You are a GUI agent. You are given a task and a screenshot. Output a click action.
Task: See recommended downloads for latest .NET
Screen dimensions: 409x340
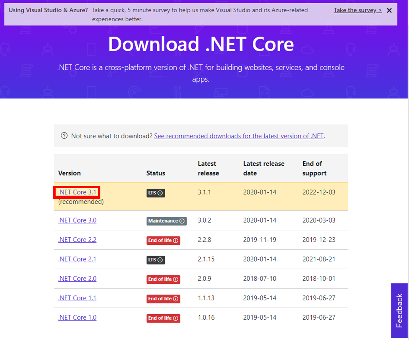coord(239,136)
